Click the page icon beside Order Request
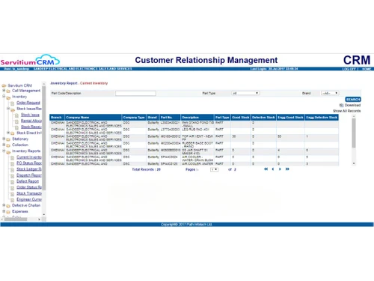 pos(13,103)
